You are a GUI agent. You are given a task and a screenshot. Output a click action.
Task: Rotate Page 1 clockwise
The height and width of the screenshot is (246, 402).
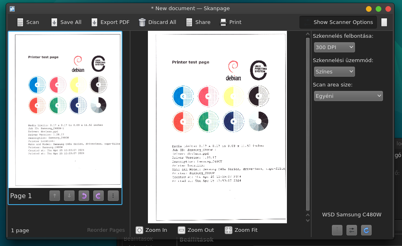coord(98,196)
